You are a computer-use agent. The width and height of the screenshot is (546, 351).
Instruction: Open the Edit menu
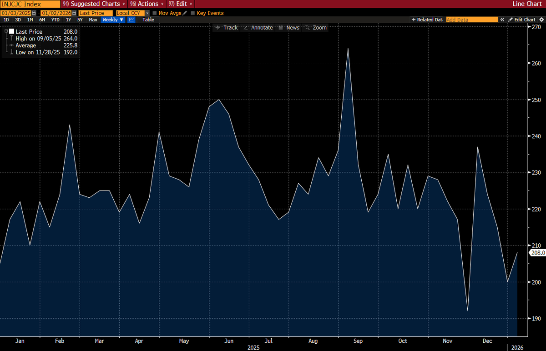(181, 4)
